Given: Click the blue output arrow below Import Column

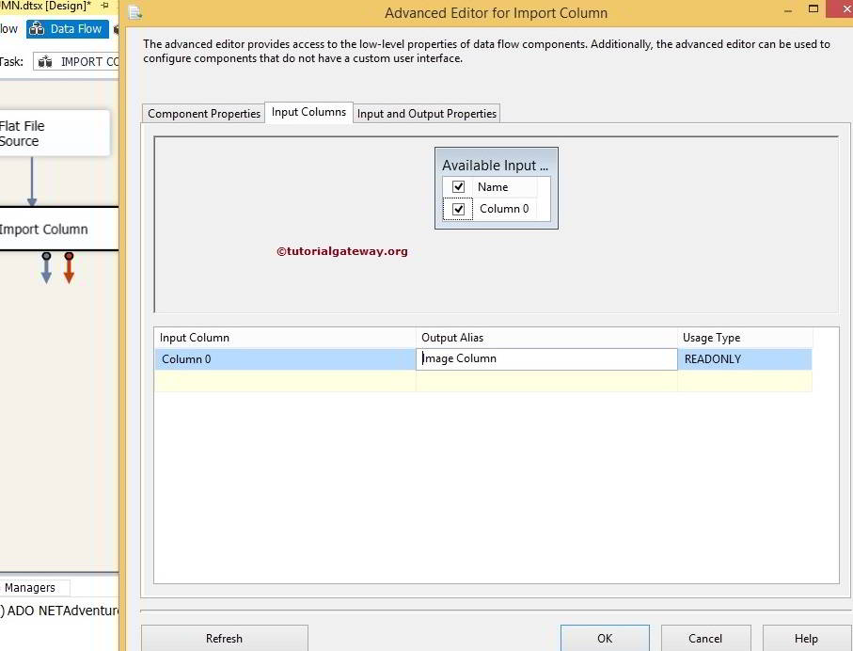Looking at the screenshot, I should [x=45, y=268].
